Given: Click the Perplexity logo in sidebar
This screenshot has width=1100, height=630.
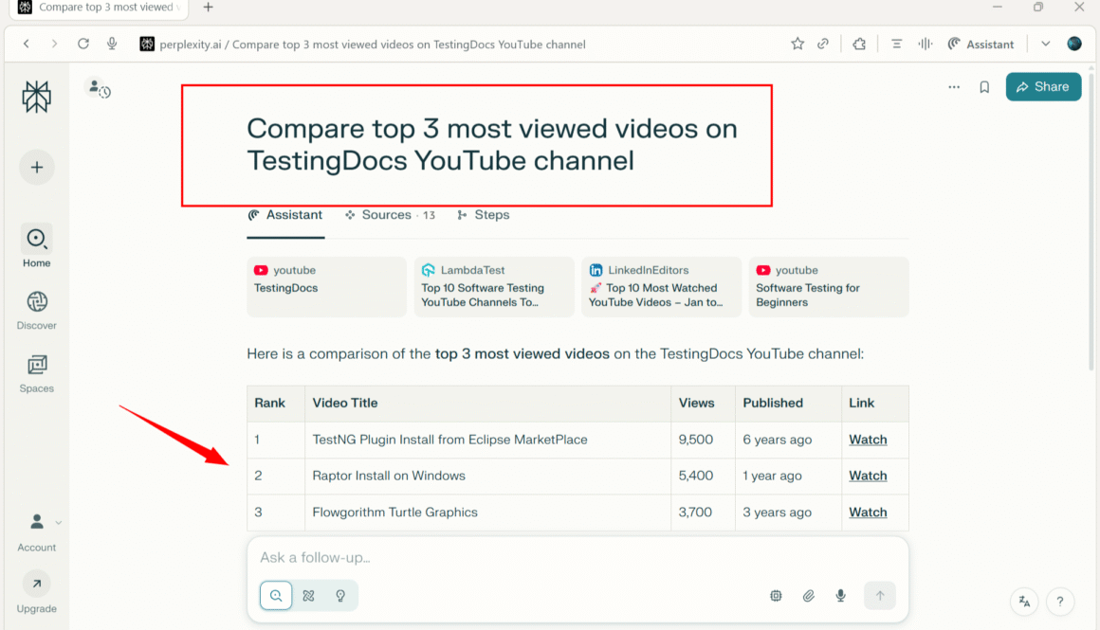Looking at the screenshot, I should point(36,97).
